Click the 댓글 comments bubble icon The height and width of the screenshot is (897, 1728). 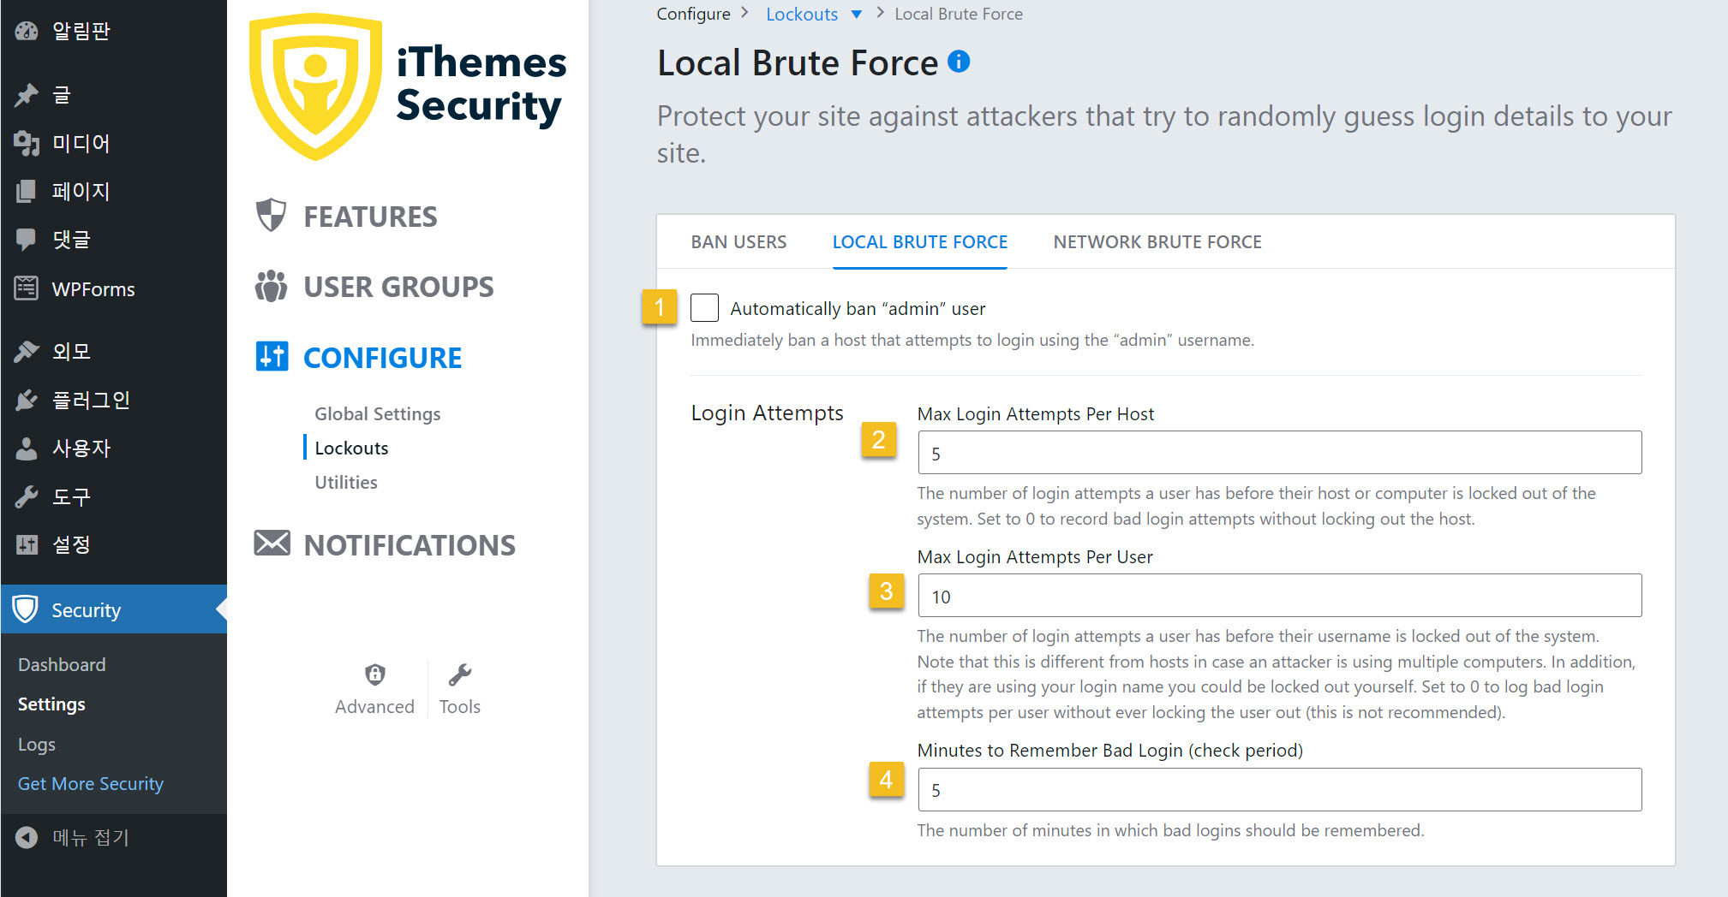pos(27,240)
